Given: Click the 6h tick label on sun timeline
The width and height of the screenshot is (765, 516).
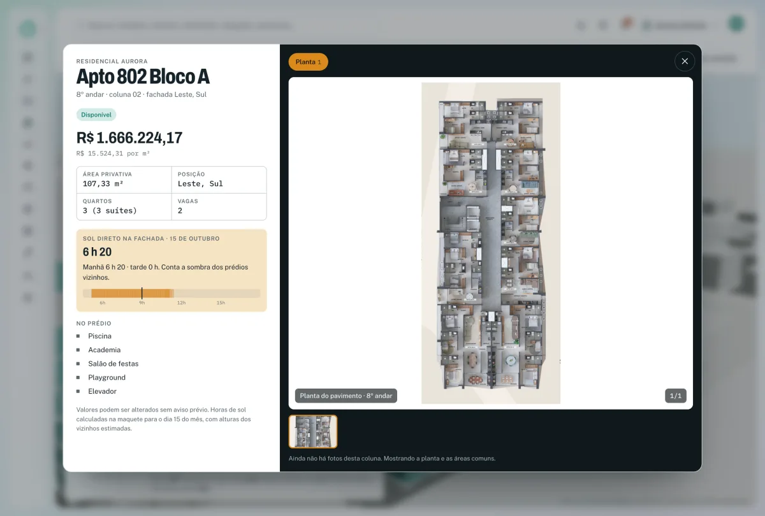Looking at the screenshot, I should [103, 303].
